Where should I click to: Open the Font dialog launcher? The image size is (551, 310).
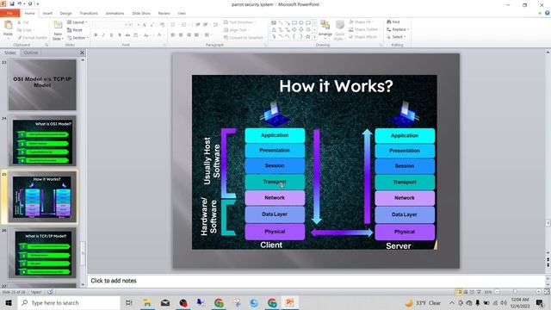(164, 45)
